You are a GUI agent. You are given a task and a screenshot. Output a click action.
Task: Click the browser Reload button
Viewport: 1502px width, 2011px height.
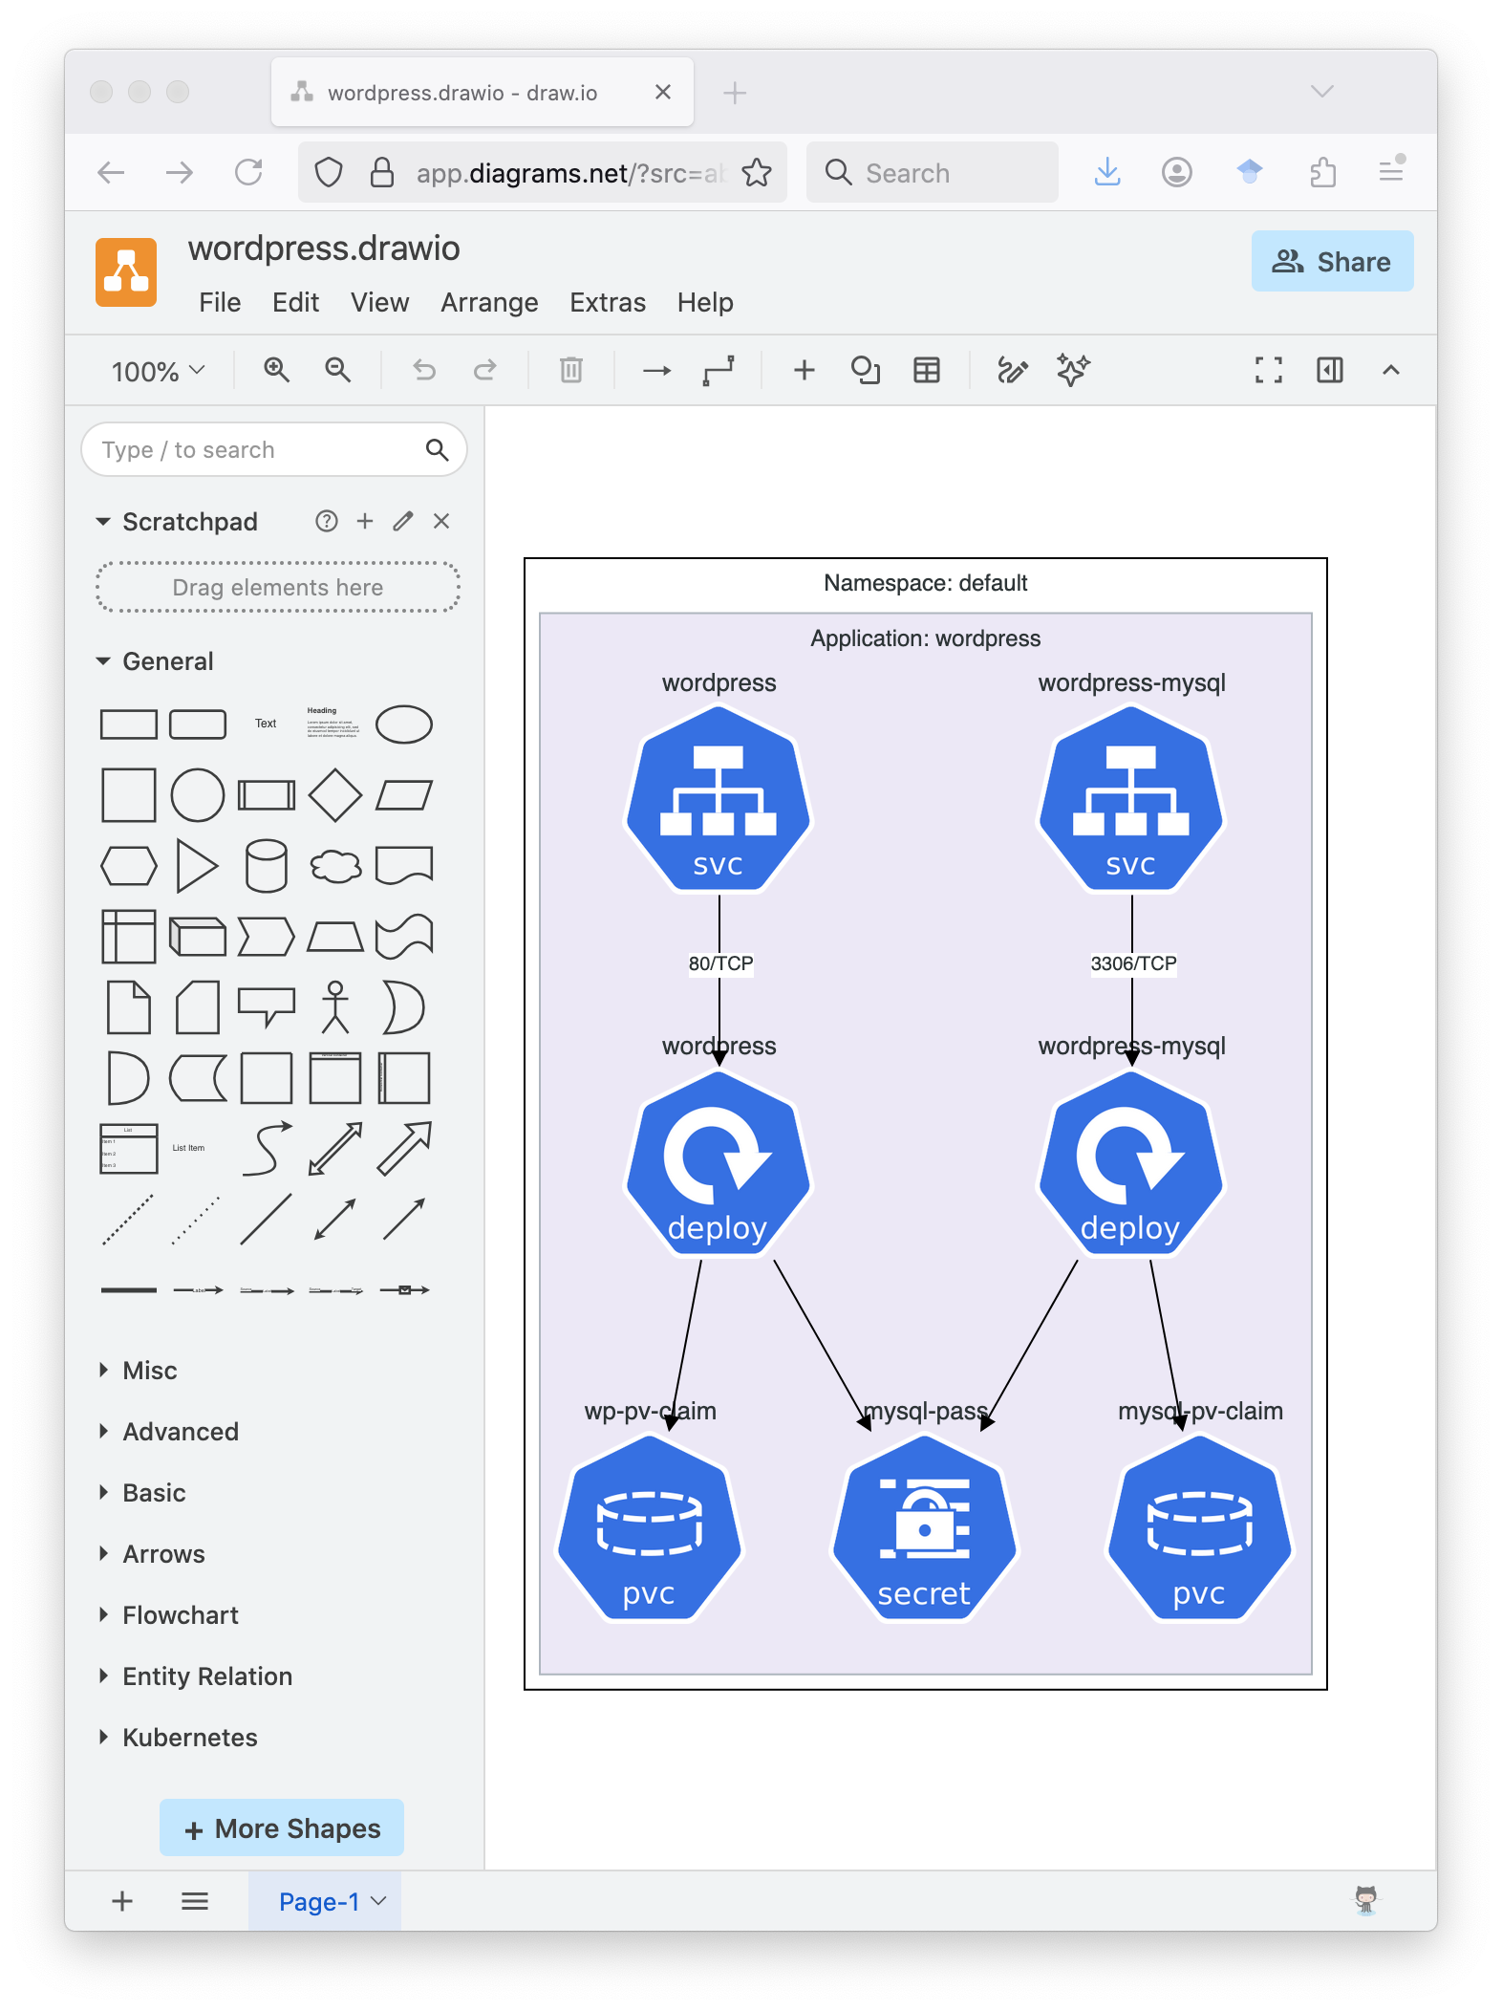pyautogui.click(x=248, y=173)
